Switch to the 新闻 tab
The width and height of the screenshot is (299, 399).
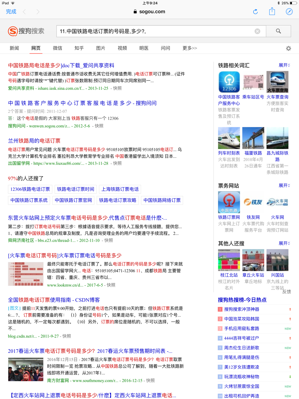tap(14, 48)
